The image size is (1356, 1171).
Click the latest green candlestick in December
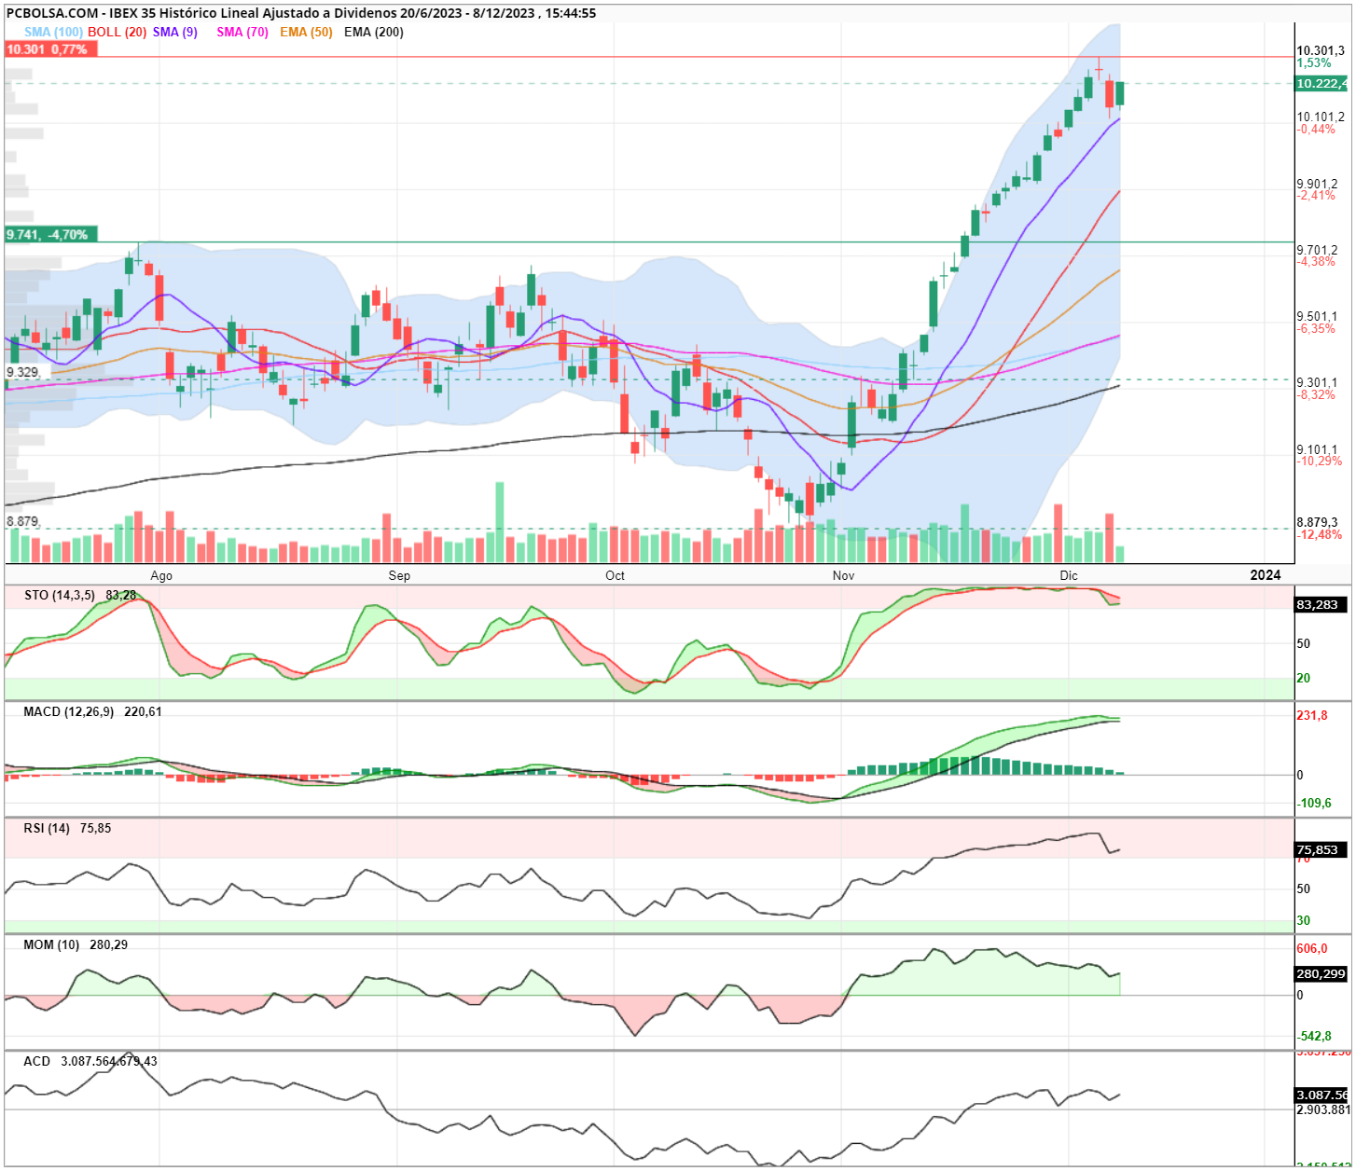click(x=1120, y=93)
